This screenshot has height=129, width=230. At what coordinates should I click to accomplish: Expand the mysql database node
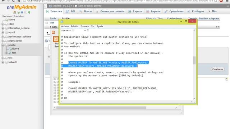tap(3, 33)
